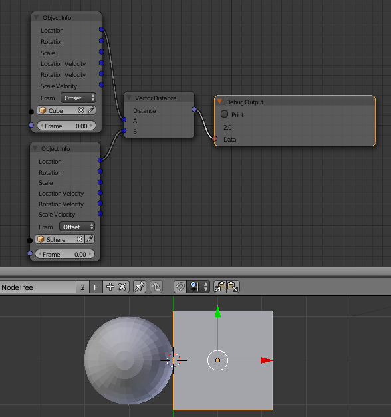Click the Location output socket of the Cube node
Screen dimensions: 391x417
[101, 29]
